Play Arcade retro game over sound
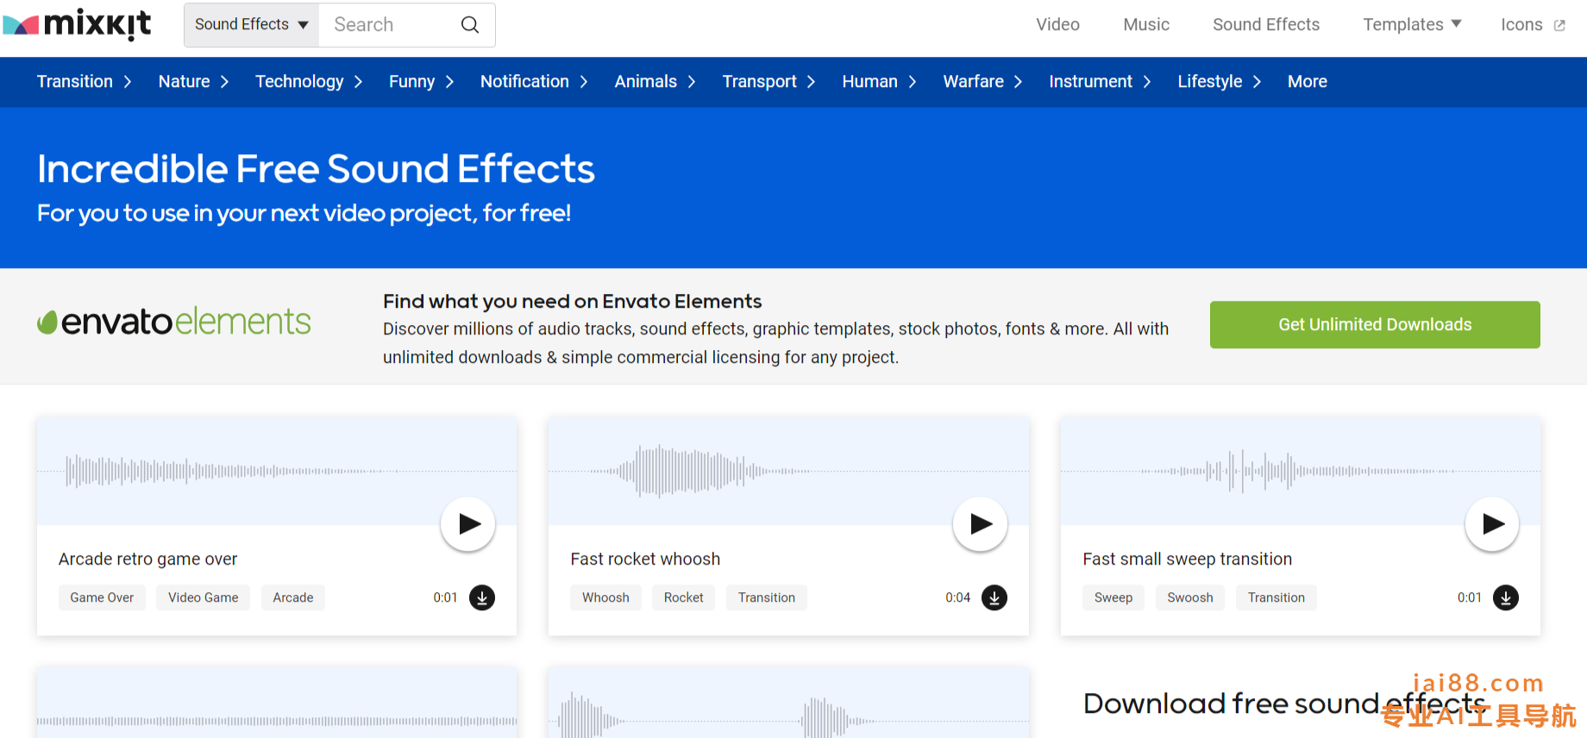The height and width of the screenshot is (738, 1587). 468,523
